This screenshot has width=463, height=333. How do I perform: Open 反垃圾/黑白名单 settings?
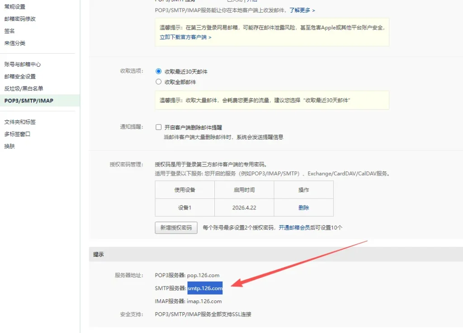[x=24, y=89]
